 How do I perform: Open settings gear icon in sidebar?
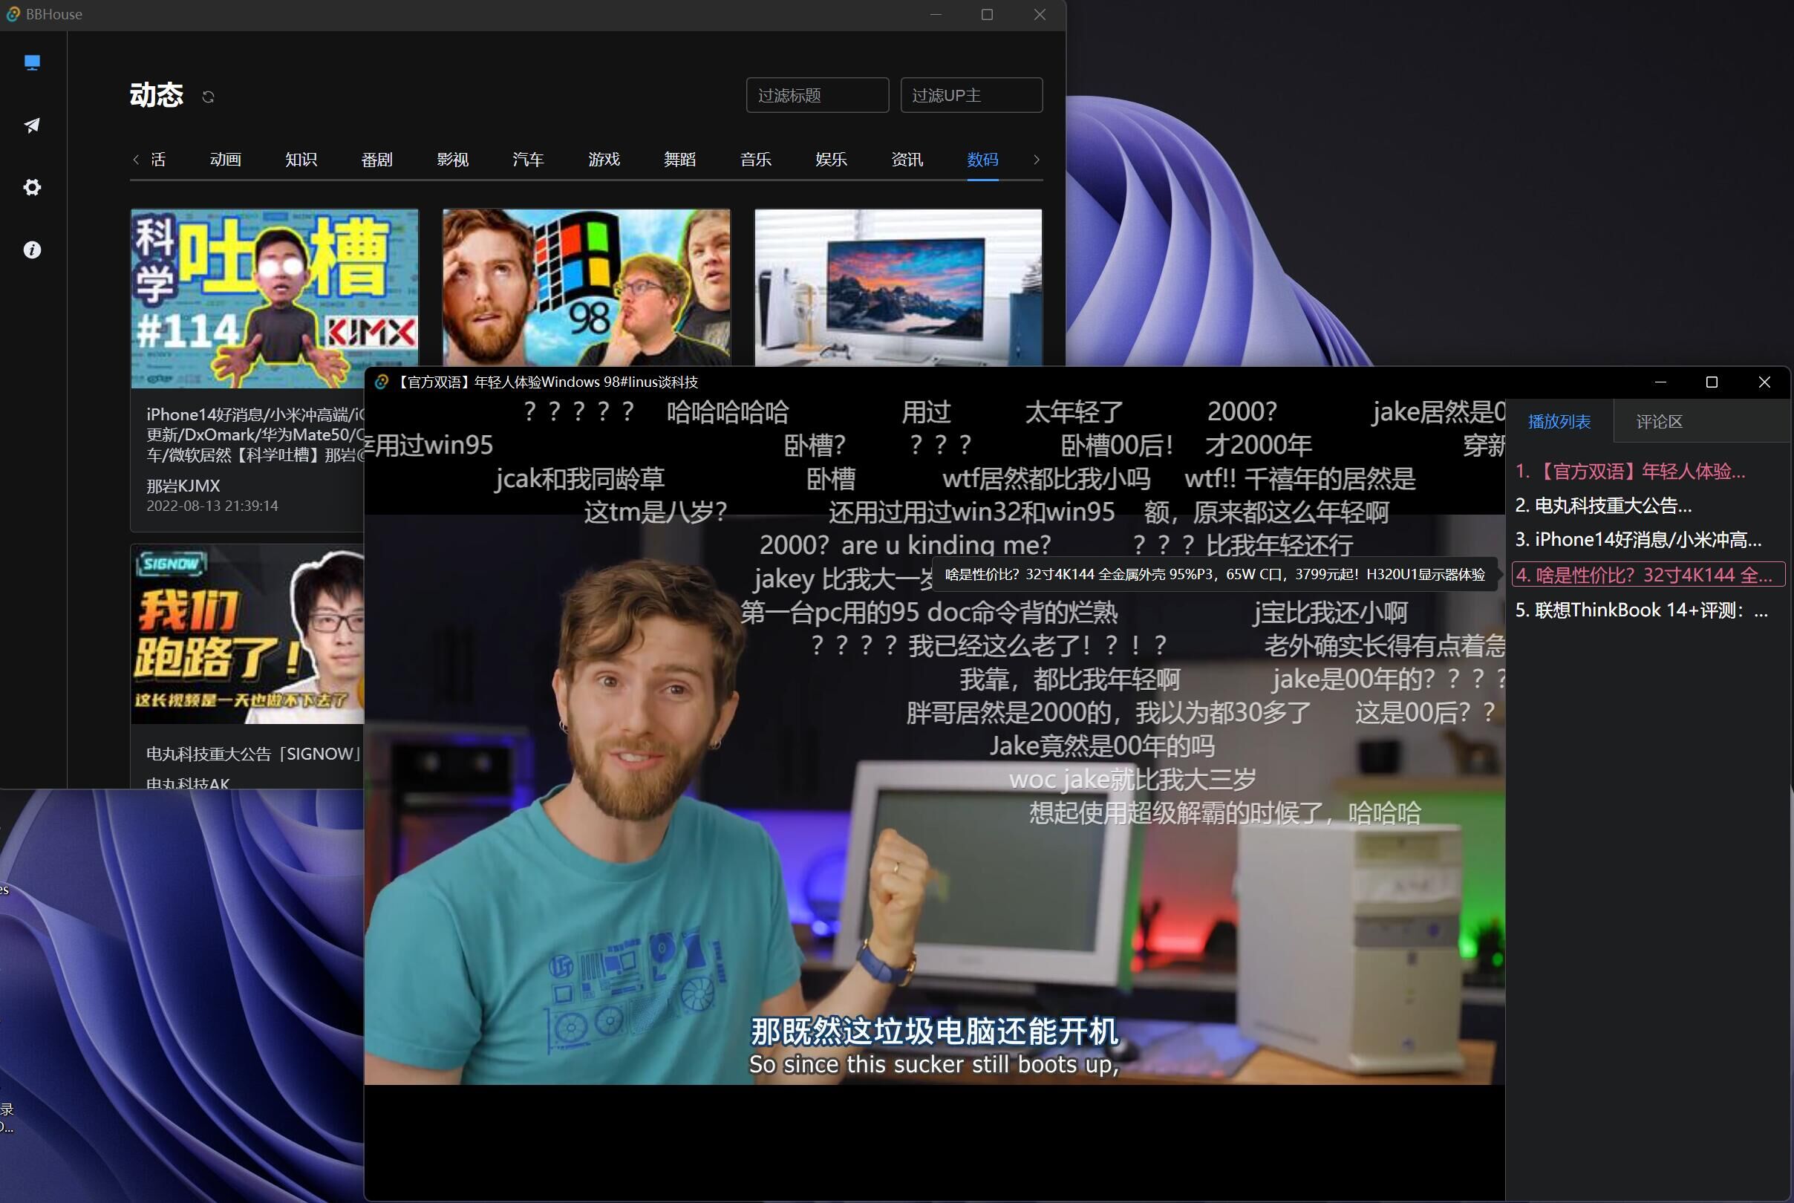[x=31, y=187]
